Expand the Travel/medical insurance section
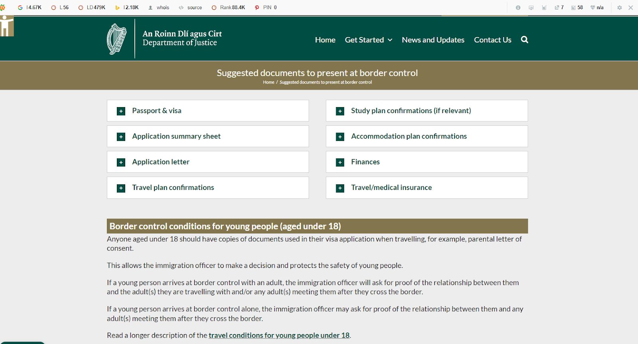This screenshot has width=638, height=344. pos(427,188)
